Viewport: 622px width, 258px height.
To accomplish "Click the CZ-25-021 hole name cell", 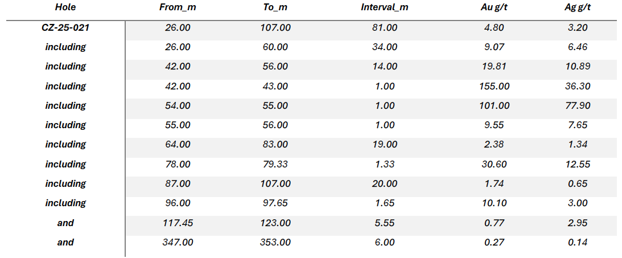I will [65, 27].
